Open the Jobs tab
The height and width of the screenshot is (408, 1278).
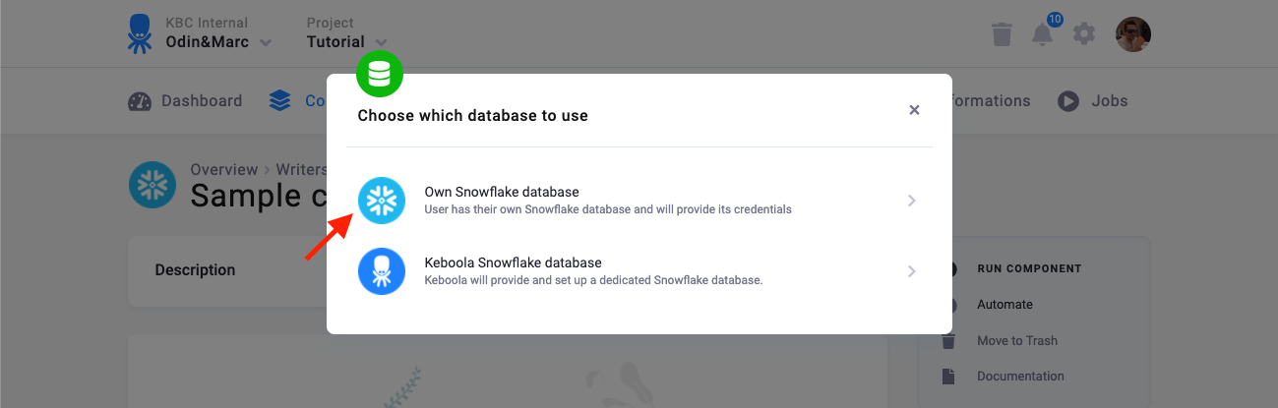[x=1092, y=100]
